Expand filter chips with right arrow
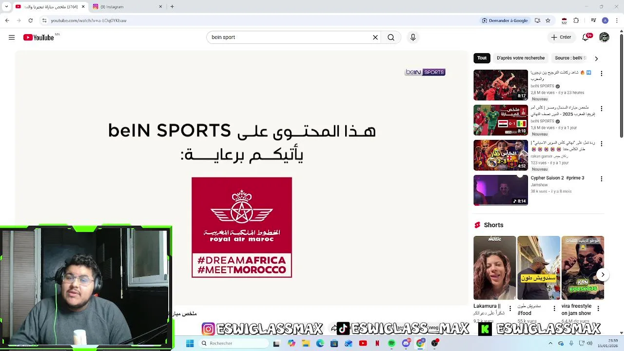 pos(596,58)
